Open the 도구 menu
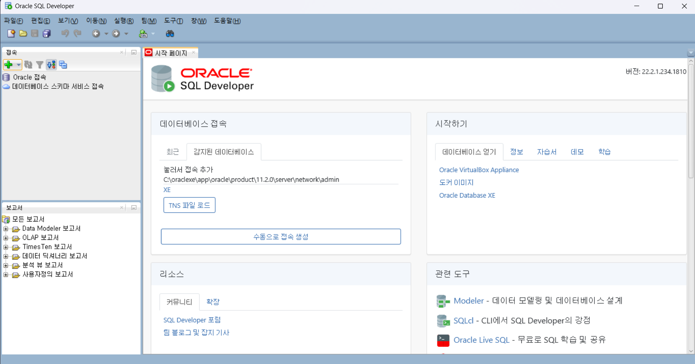The image size is (695, 364). tap(174, 21)
